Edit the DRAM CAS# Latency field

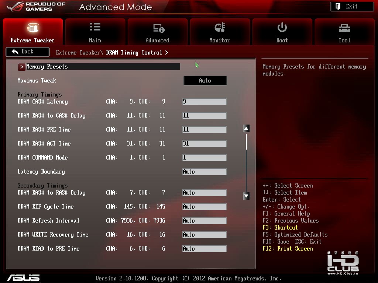tap(205, 102)
